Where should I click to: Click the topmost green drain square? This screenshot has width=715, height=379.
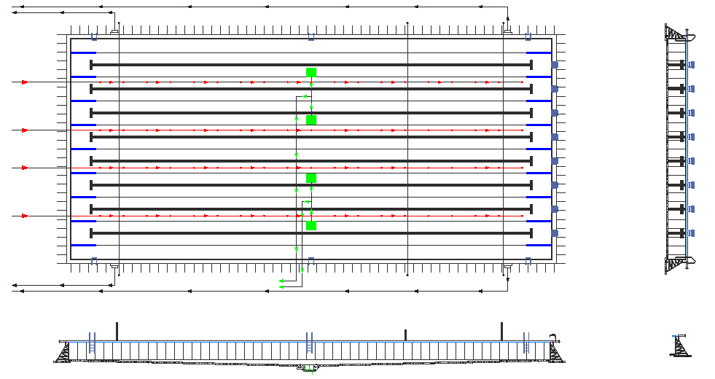[x=311, y=72]
